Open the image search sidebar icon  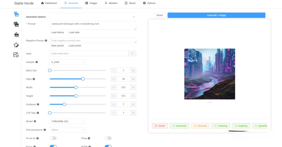(16, 55)
